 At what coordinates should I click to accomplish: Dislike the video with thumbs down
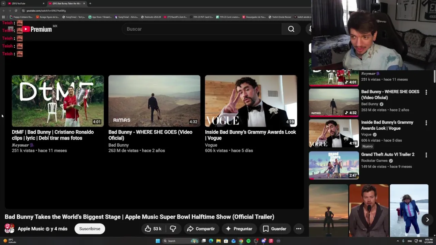click(173, 229)
